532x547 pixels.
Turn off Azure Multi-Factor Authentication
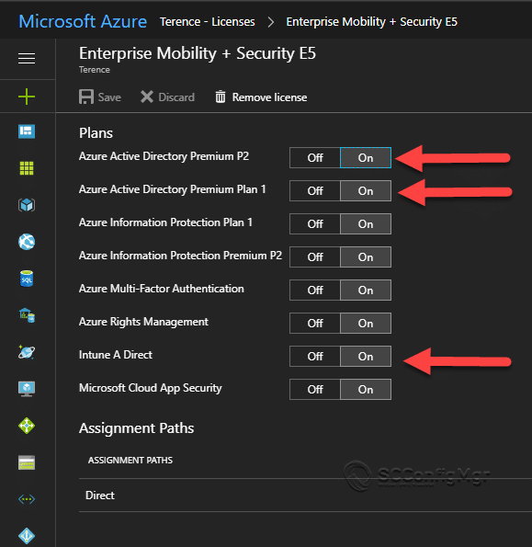click(315, 290)
